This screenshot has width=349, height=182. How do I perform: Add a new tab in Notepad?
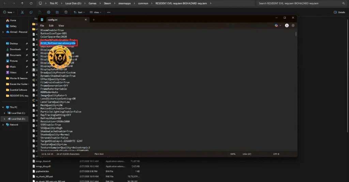click(x=94, y=19)
